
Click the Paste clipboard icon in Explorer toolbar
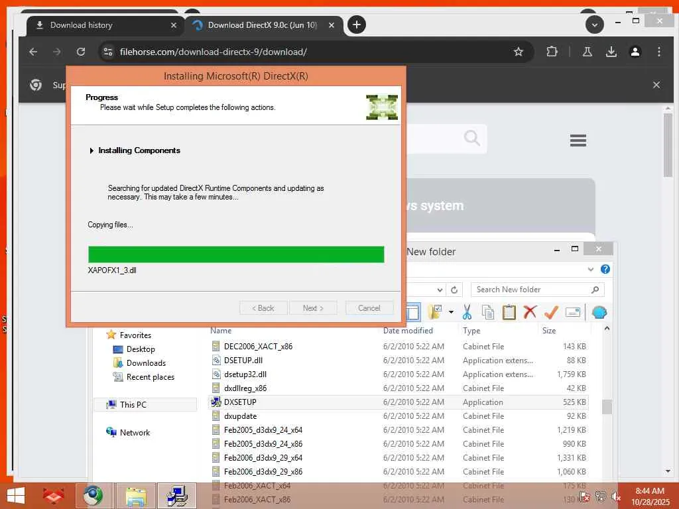(x=509, y=312)
